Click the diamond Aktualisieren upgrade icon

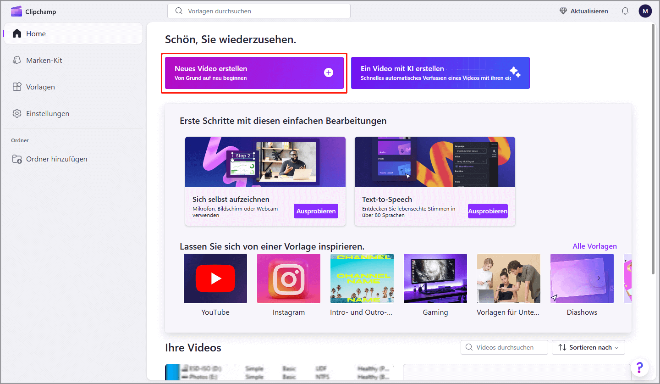pyautogui.click(x=563, y=11)
